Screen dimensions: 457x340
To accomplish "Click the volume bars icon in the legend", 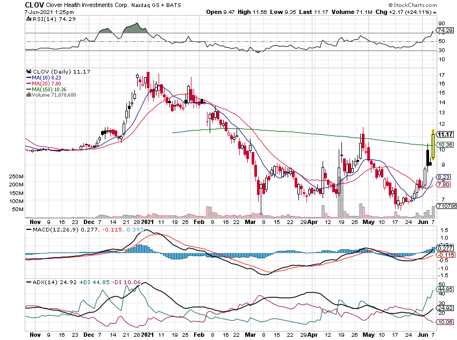I will 28,95.
